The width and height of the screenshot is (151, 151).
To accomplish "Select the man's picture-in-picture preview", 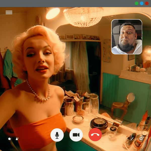I will (127, 37).
